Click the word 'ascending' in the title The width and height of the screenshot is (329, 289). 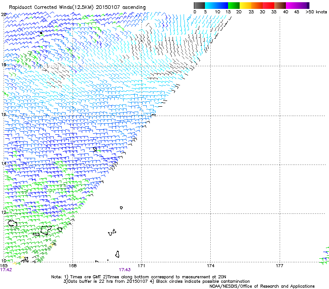click(134, 8)
